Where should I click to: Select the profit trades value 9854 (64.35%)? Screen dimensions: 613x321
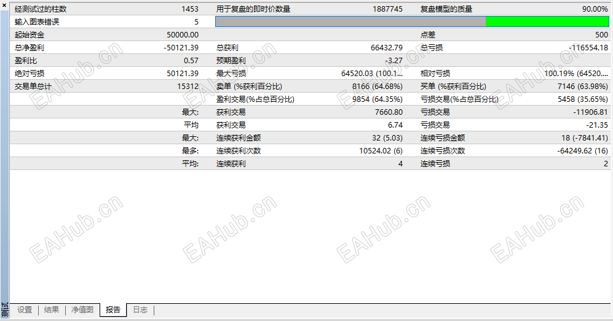tap(378, 99)
